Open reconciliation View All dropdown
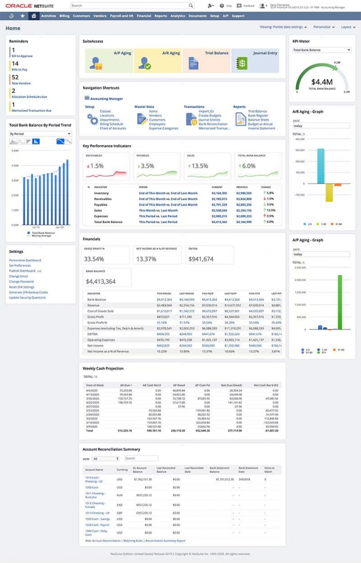The image size is (361, 563). coord(105,459)
